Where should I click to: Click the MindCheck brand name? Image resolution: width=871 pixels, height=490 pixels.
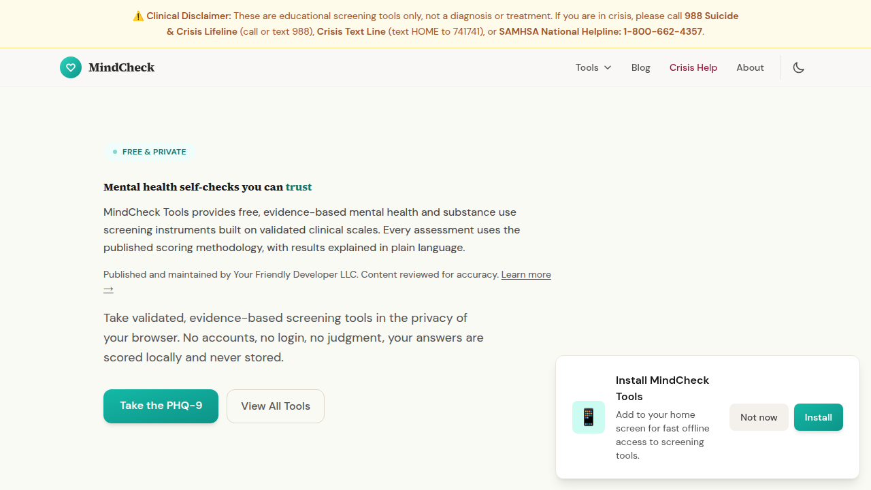tap(122, 67)
